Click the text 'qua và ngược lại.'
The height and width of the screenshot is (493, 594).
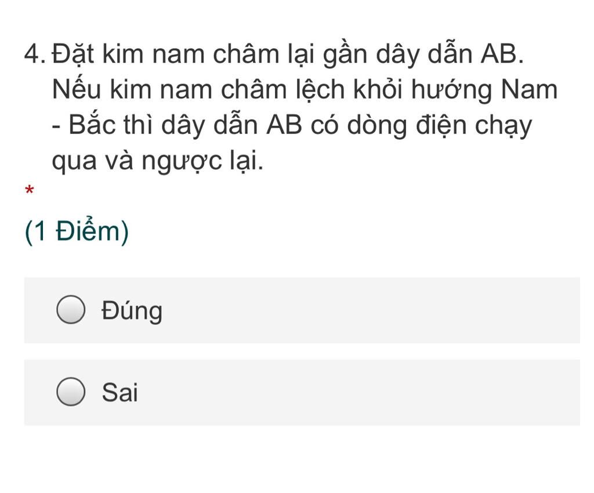[x=157, y=161]
